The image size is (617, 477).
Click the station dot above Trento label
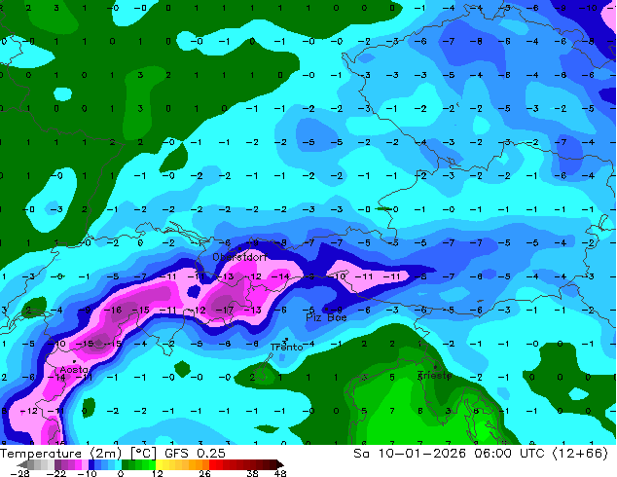[286, 339]
